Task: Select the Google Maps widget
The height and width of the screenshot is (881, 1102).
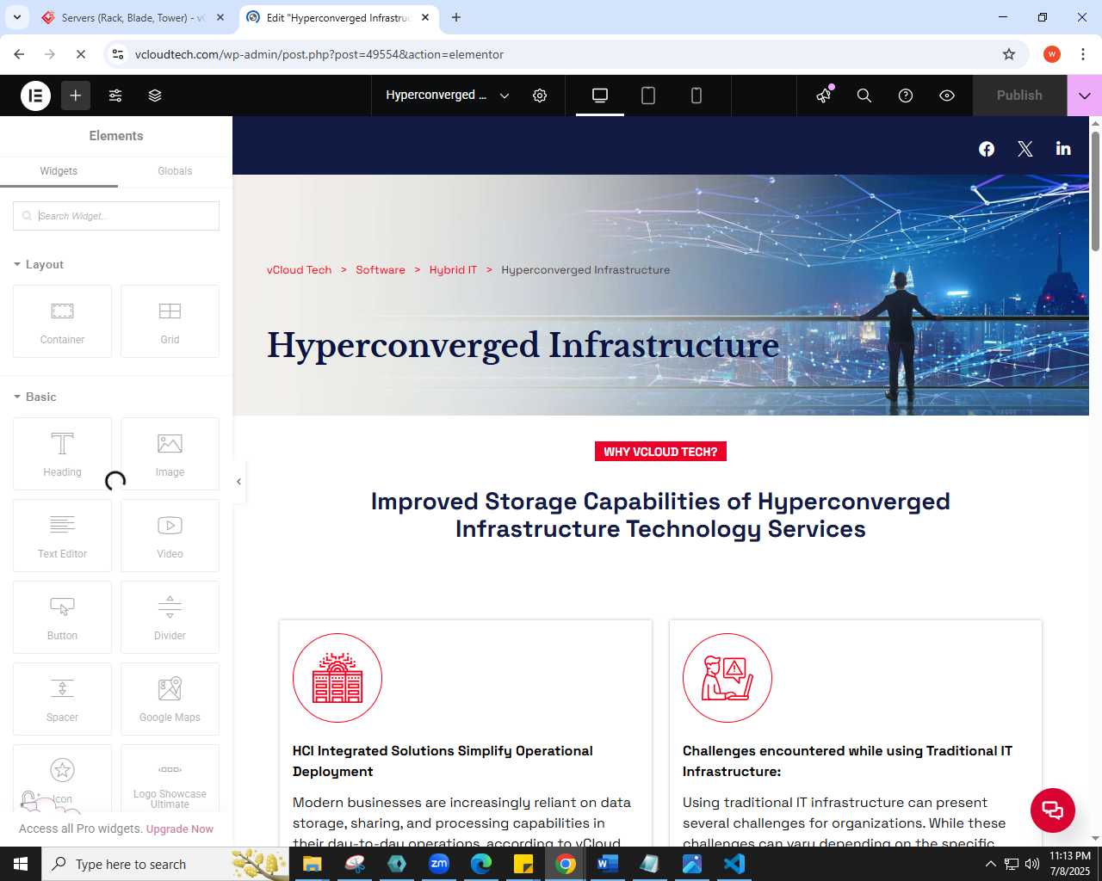Action: click(170, 699)
